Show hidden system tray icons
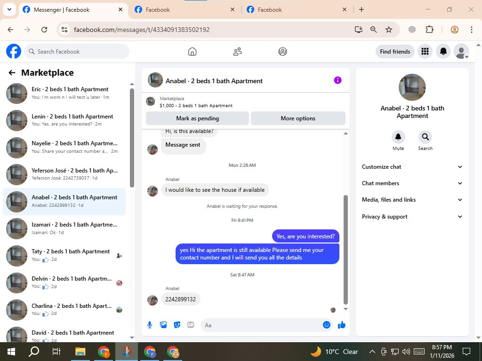 372,352
